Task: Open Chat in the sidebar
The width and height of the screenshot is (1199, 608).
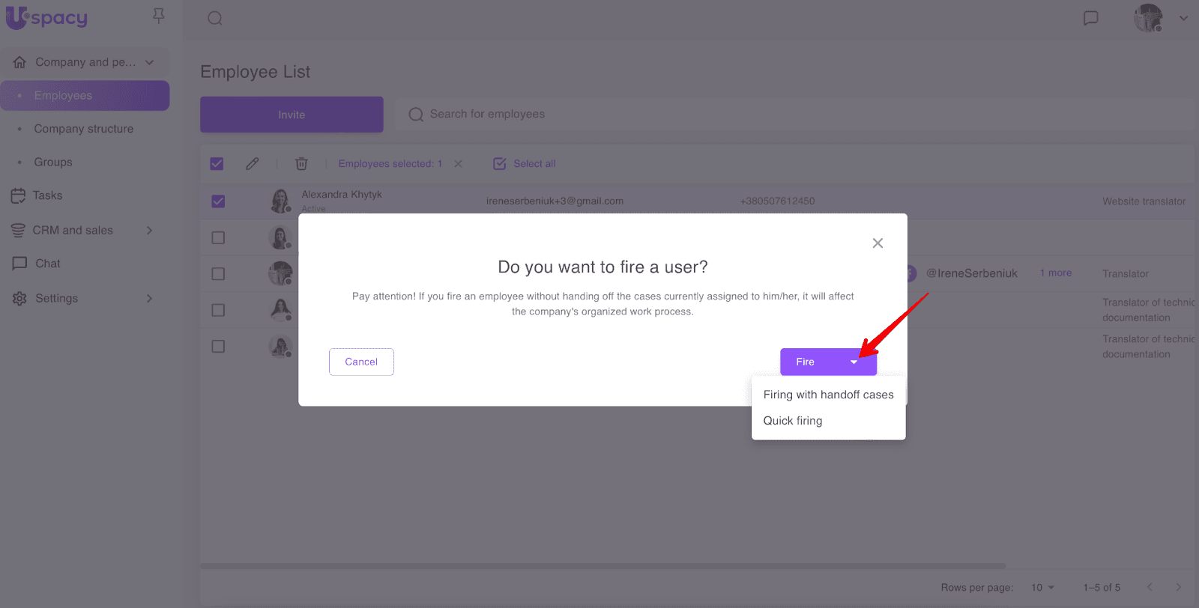Action: [47, 264]
